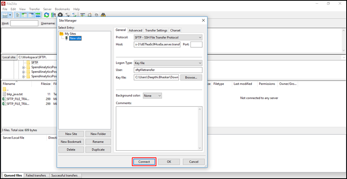Image resolution: width=347 pixels, height=179 pixels.
Task: Click FileZilla logo in title bar
Action: 3,3
